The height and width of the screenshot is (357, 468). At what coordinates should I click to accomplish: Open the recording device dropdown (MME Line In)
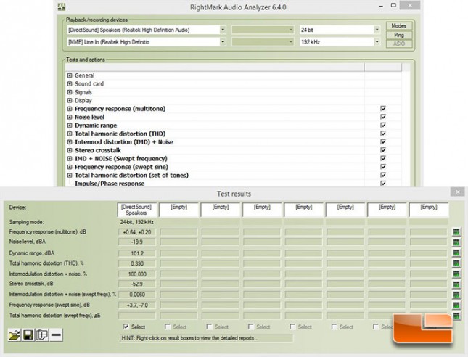tap(223, 42)
